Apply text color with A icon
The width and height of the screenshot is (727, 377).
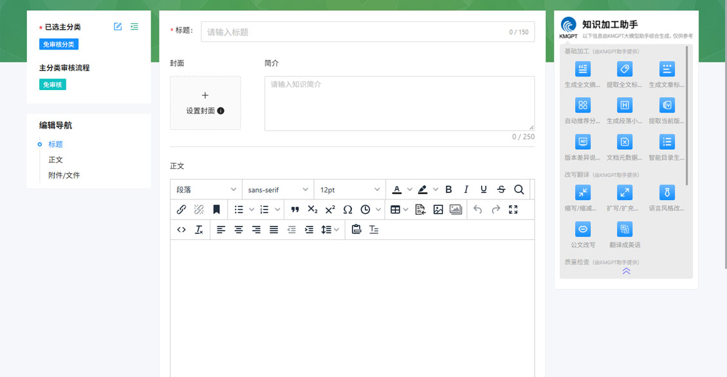pos(397,189)
